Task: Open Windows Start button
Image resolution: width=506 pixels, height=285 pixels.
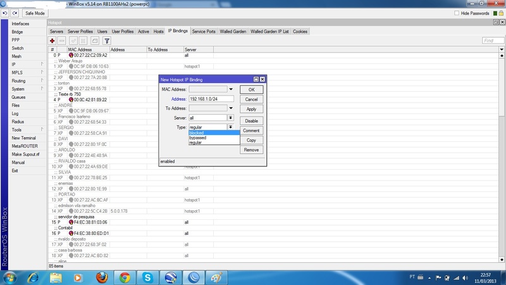Action: 9,277
